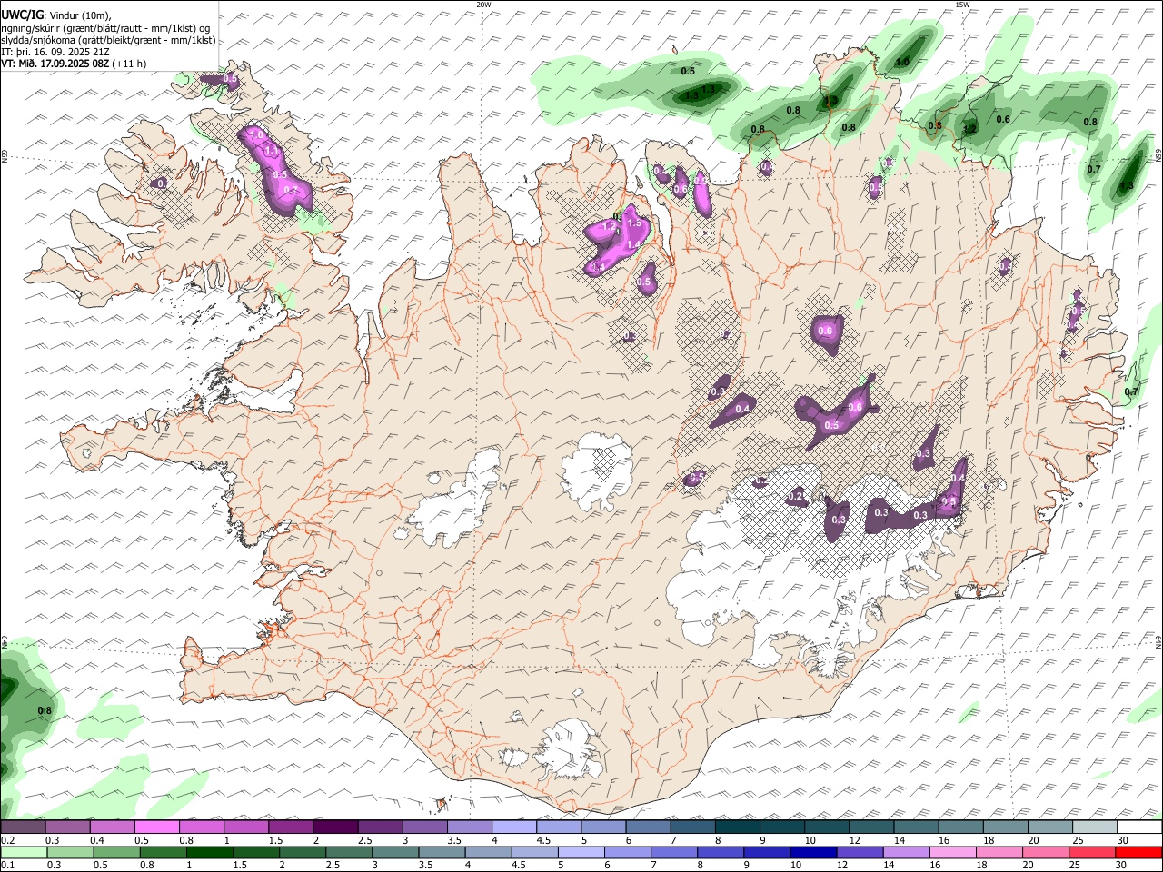Click the 0.8 label in southwest ocean rain
Viewport: 1163px width, 872px height.
point(45,710)
